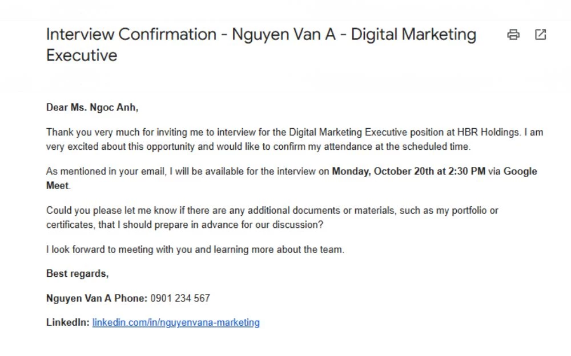
Task: Click the print email icon
Action: [x=513, y=35]
